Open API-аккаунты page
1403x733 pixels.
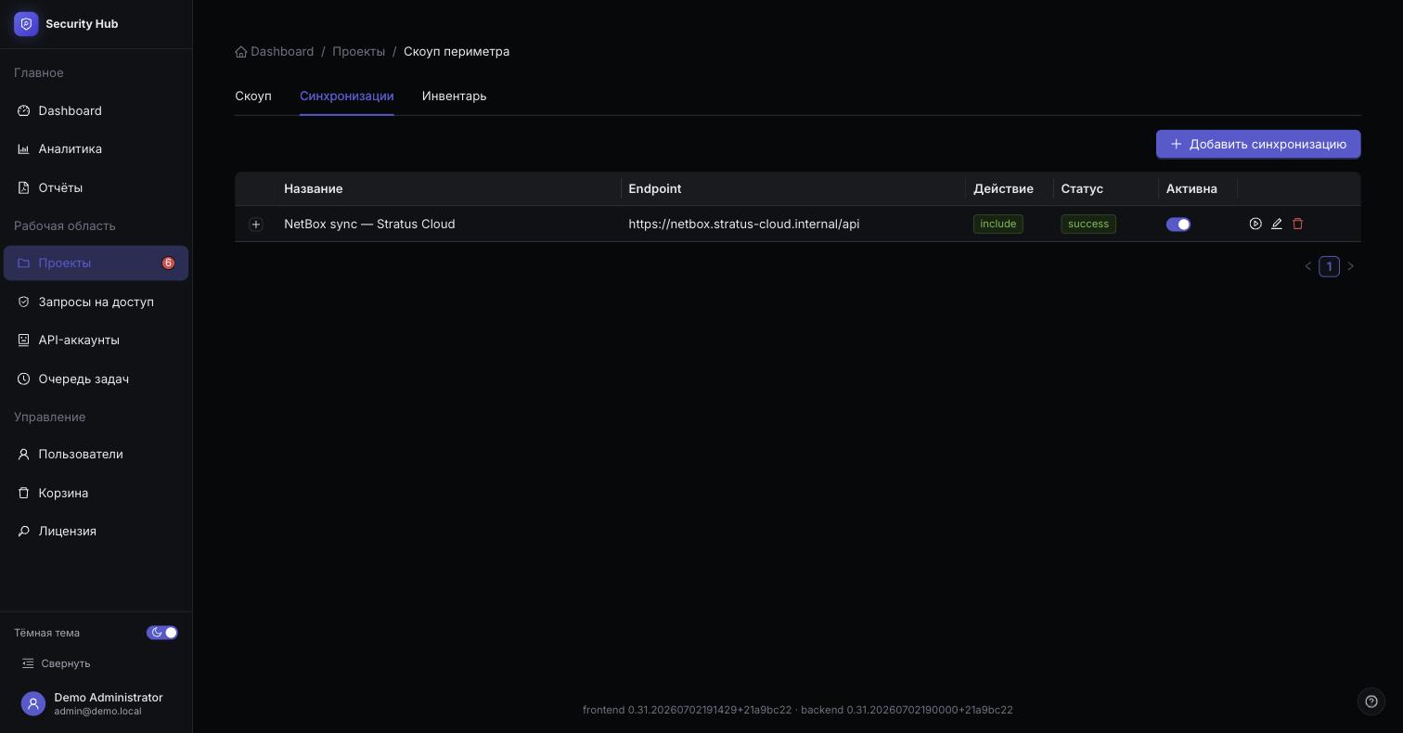[96, 340]
